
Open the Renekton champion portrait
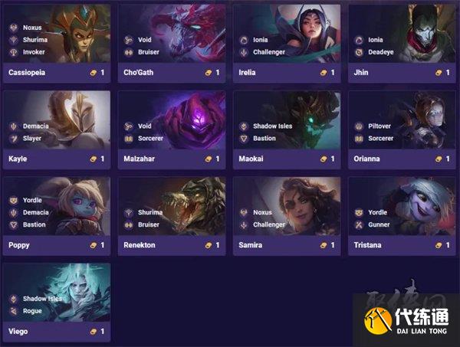click(x=172, y=206)
